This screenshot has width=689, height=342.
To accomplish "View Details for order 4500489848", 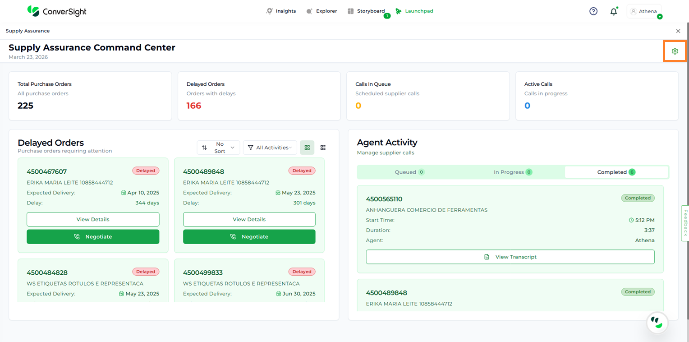I will 249,219.
